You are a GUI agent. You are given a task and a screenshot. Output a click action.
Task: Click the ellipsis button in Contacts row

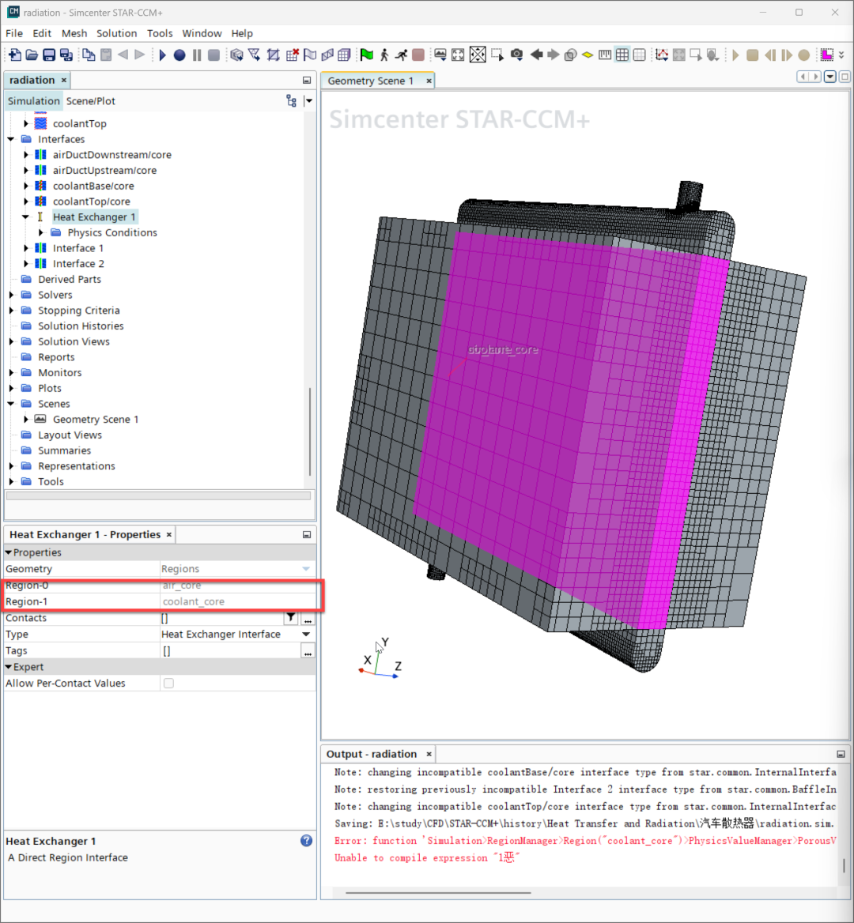[x=308, y=618]
